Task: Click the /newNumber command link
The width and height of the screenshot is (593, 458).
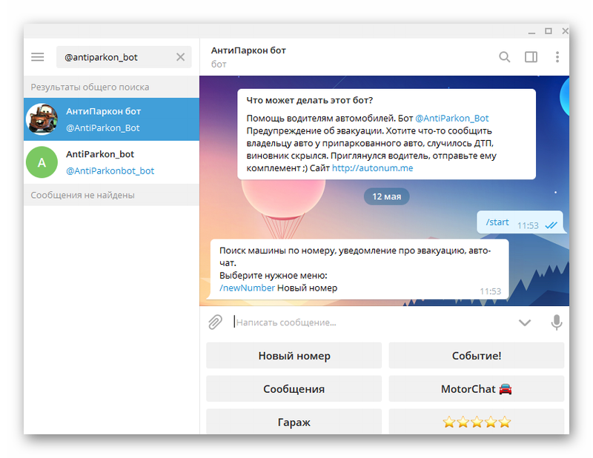Action: coord(247,288)
